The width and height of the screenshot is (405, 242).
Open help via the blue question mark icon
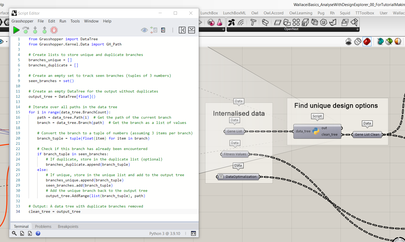[x=38, y=233]
